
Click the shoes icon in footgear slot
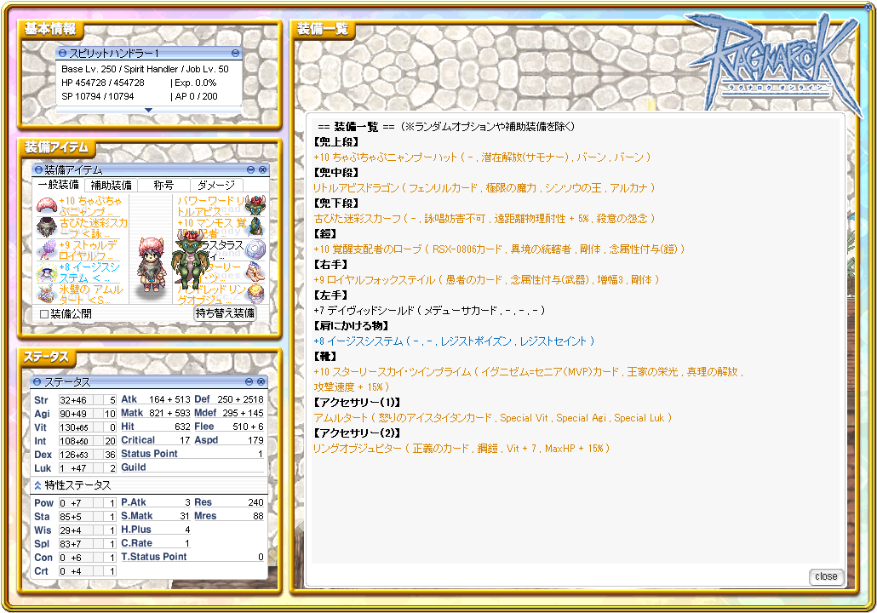pos(255,272)
